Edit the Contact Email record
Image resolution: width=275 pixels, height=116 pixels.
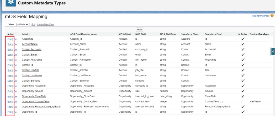point(9,55)
